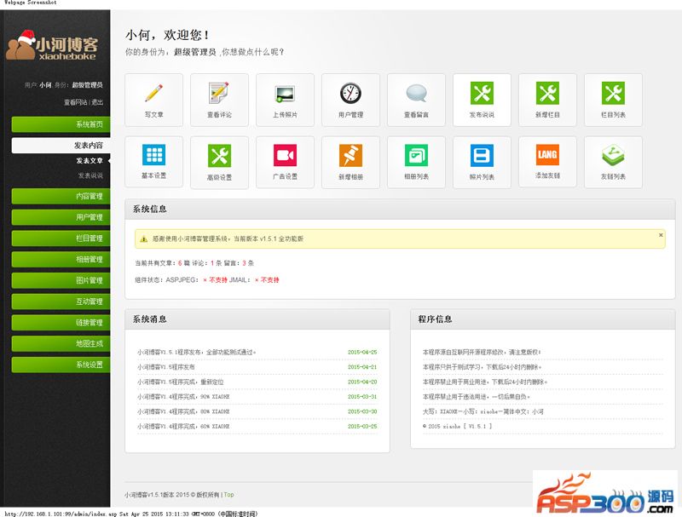
Task: Expand the 系统设置 sidebar section
Action: 61,365
